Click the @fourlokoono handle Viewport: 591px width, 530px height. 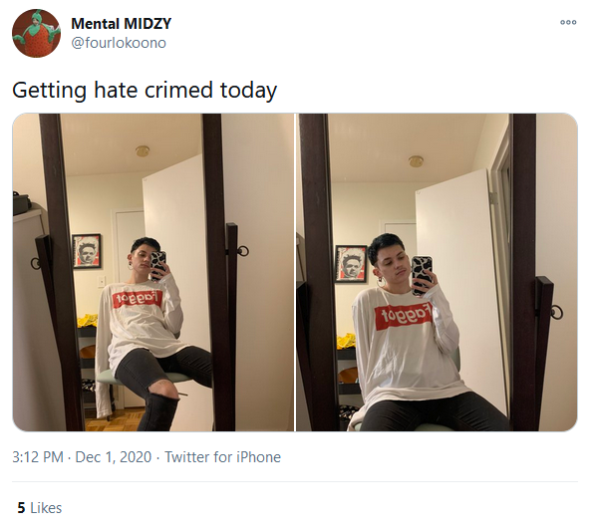click(119, 43)
